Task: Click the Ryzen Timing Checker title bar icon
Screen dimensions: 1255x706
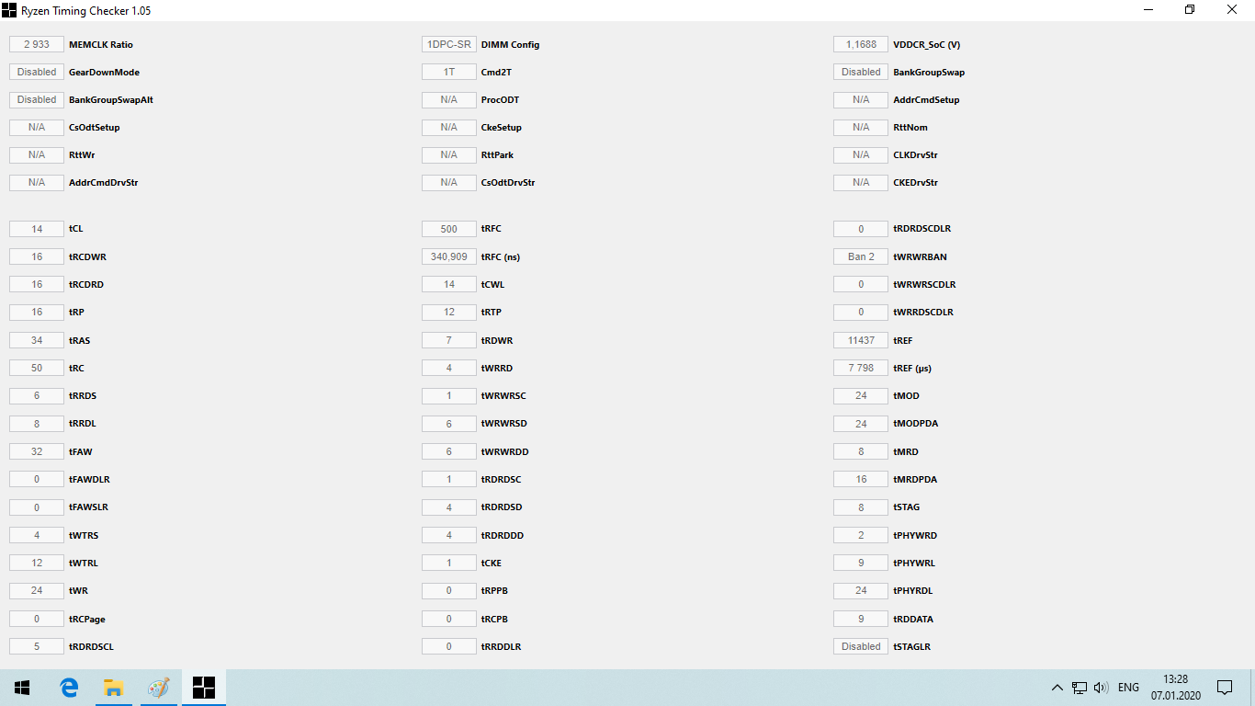Action: click(10, 10)
